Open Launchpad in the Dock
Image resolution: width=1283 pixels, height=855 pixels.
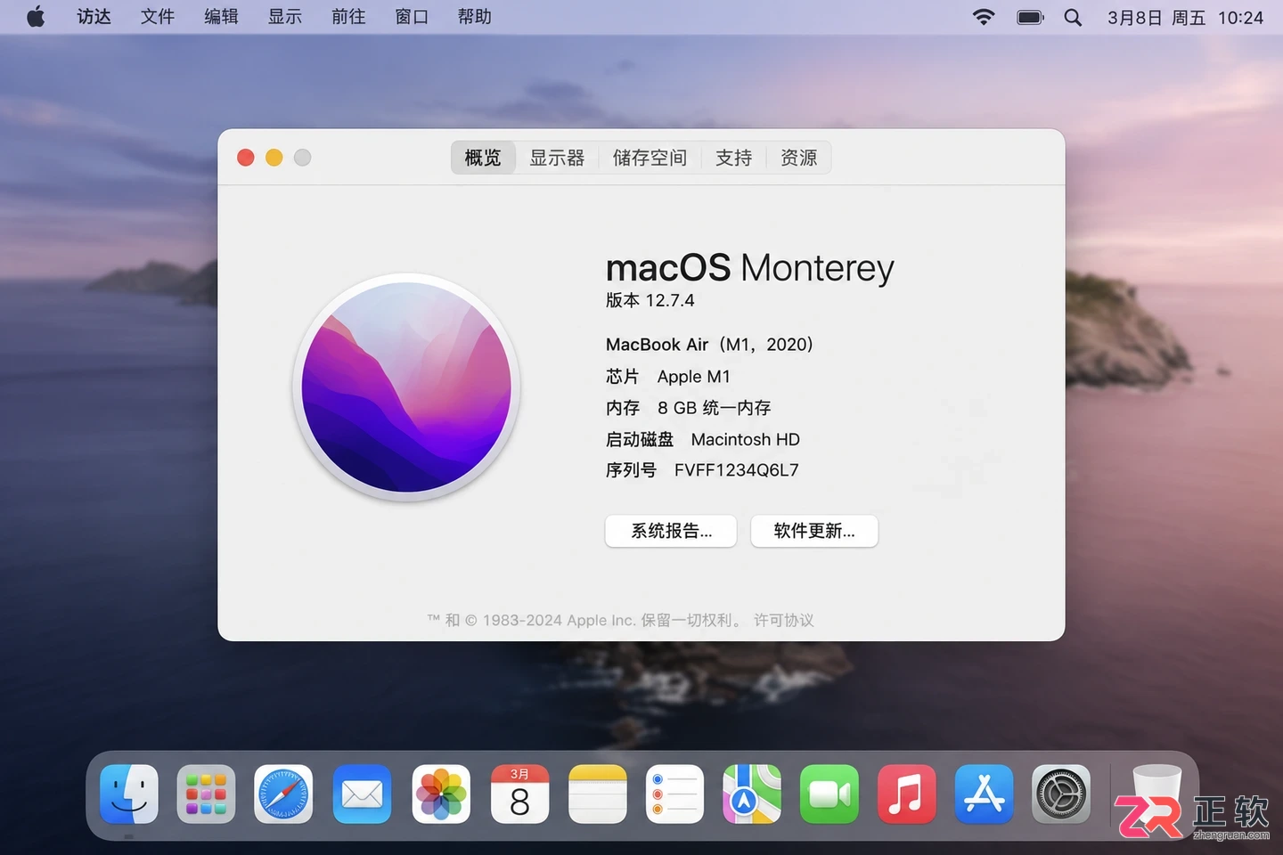point(206,794)
